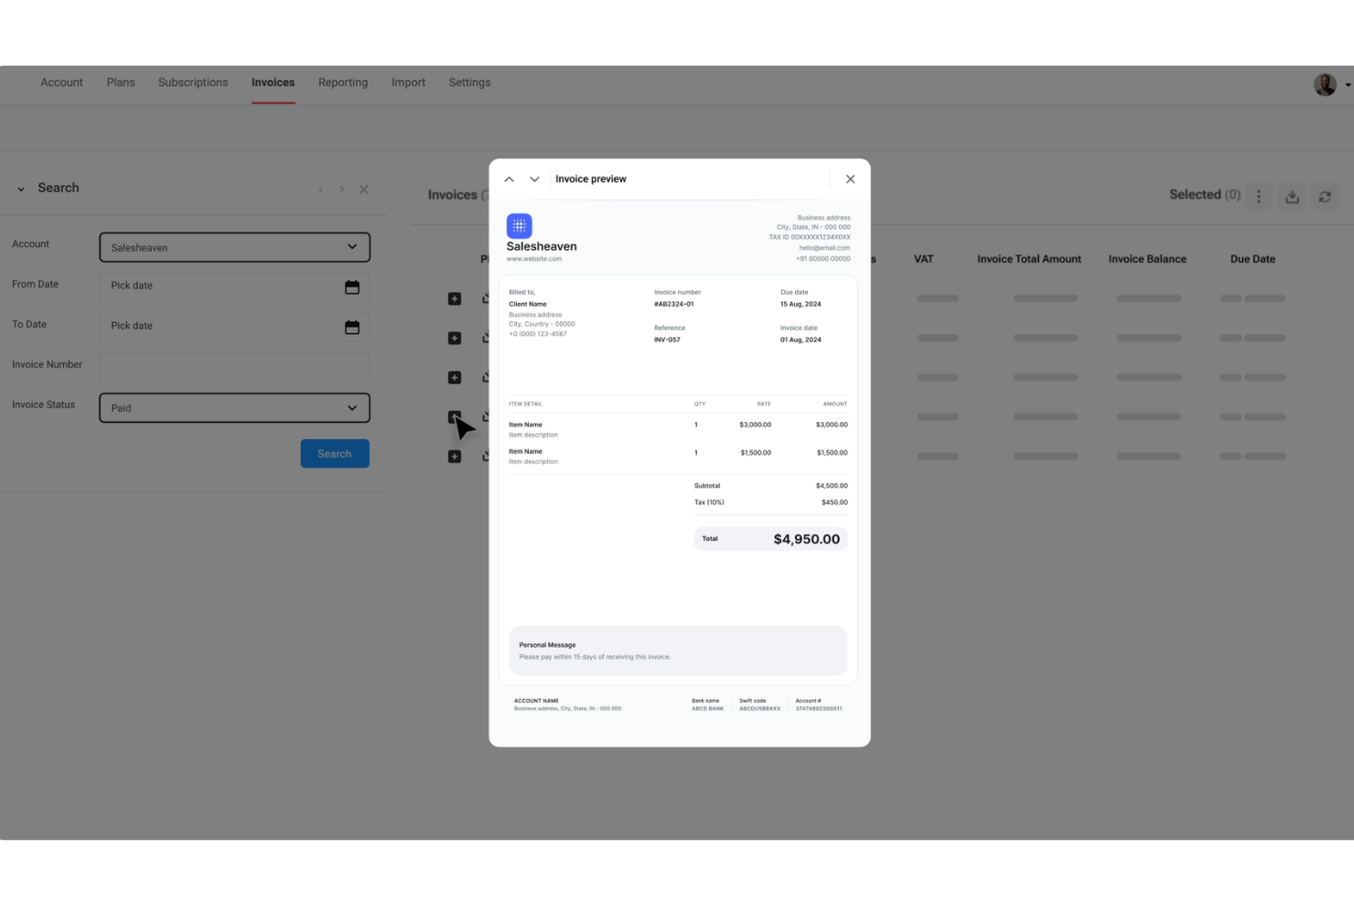
Task: Go to next invoice with the down arrow
Action: coord(533,178)
